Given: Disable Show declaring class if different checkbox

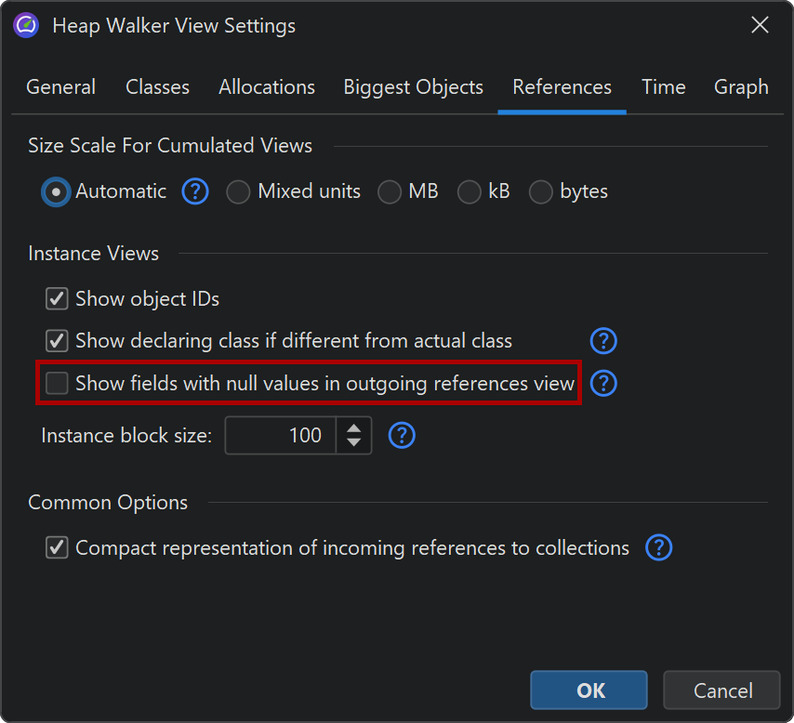Looking at the screenshot, I should pos(58,341).
